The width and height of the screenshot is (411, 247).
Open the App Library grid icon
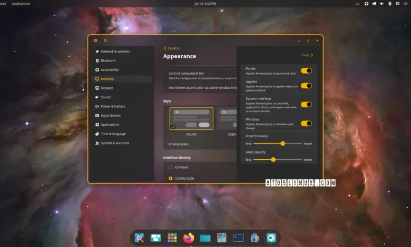(172, 238)
